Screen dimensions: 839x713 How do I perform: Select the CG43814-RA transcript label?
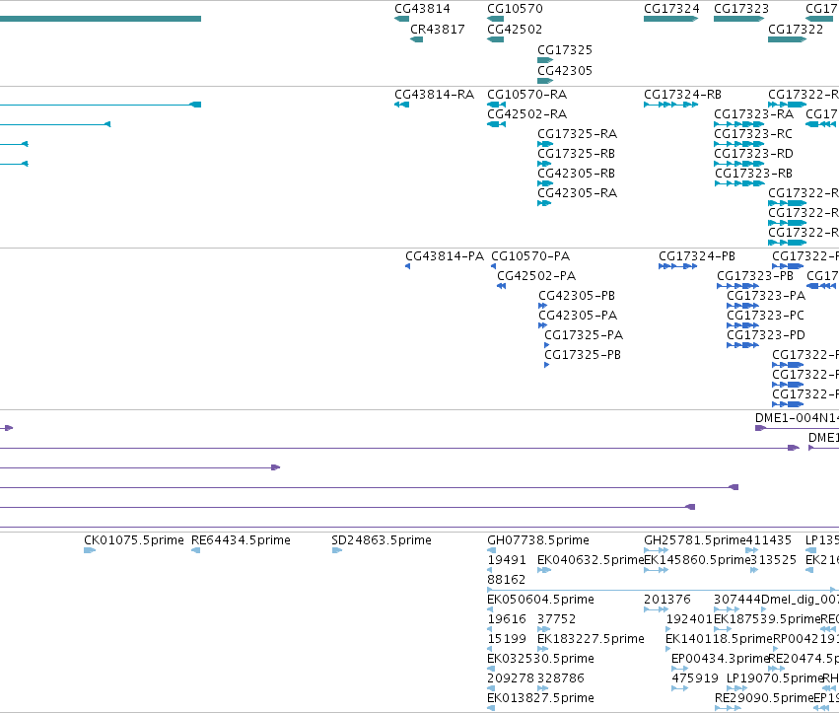pos(435,95)
